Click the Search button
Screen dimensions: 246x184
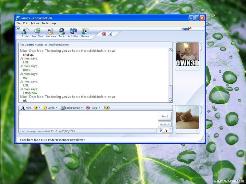165,124
